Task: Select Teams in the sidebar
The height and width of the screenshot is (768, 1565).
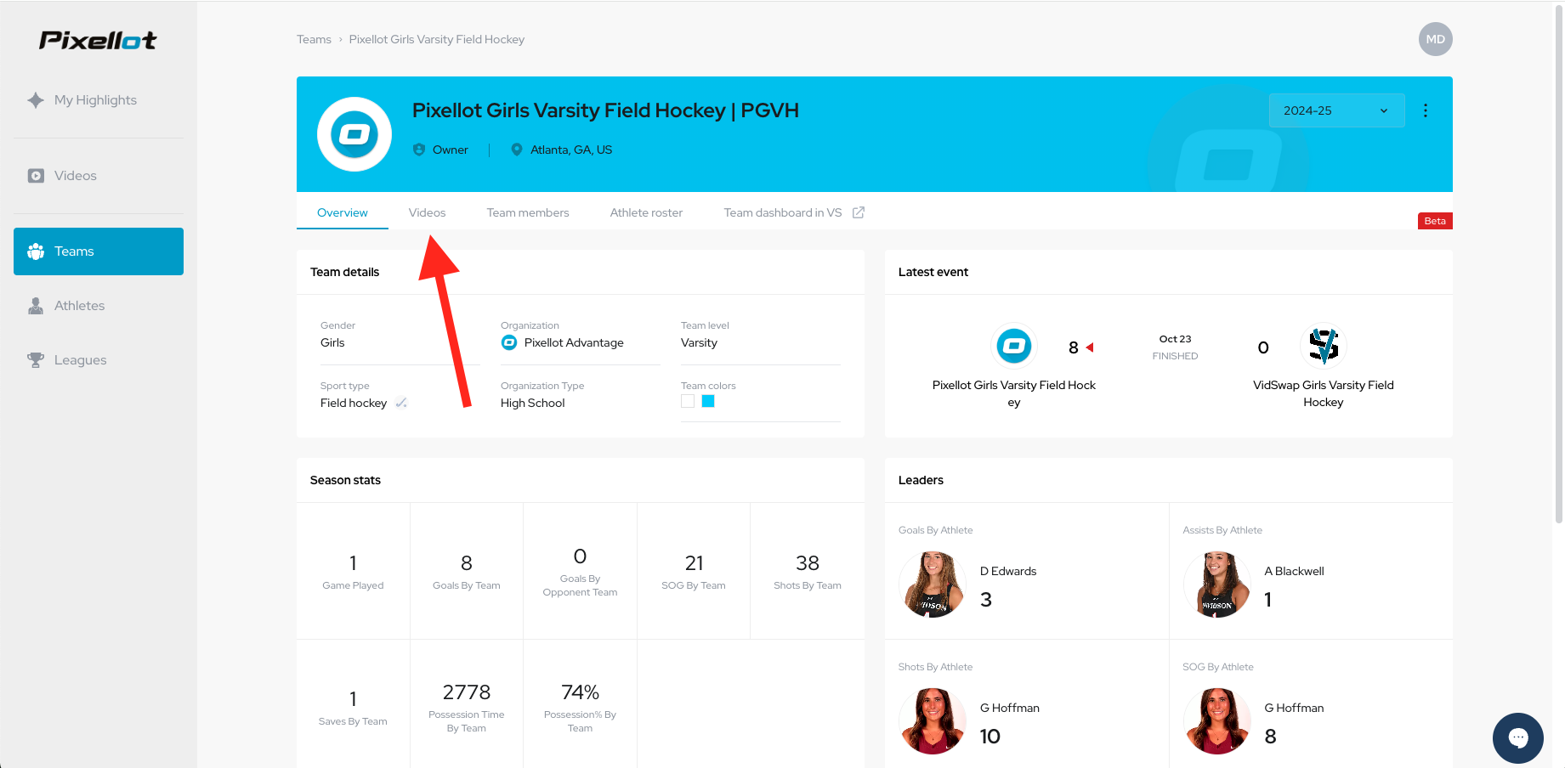Action: (99, 251)
